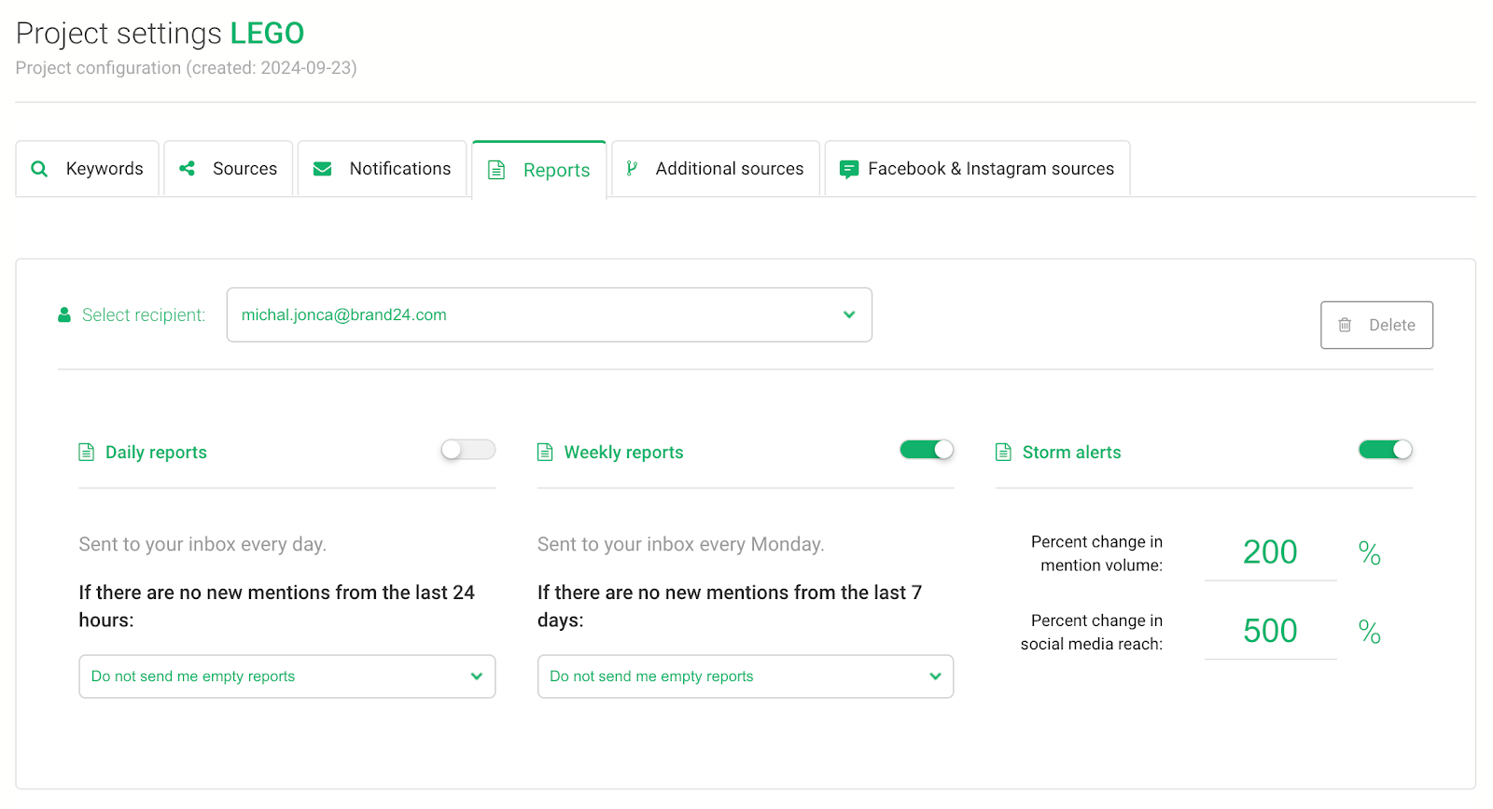1493x809 pixels.
Task: Turn off the Storm alerts toggle
Action: tap(1386, 450)
